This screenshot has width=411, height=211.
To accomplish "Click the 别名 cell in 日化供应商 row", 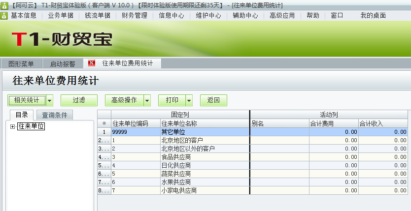I will point(280,166).
